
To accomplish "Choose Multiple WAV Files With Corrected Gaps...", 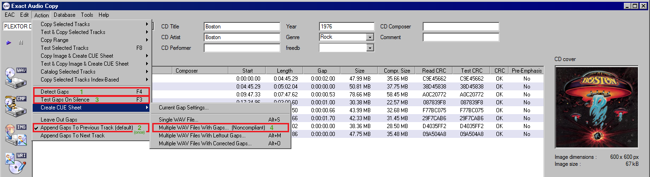I will click(220, 143).
